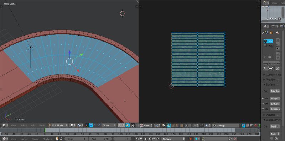Toggle the 3D manipulator widget icon
285x141 pixels.
87,125
